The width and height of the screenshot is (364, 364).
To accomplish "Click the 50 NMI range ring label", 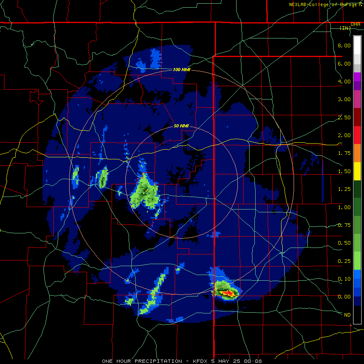I will [181, 126].
